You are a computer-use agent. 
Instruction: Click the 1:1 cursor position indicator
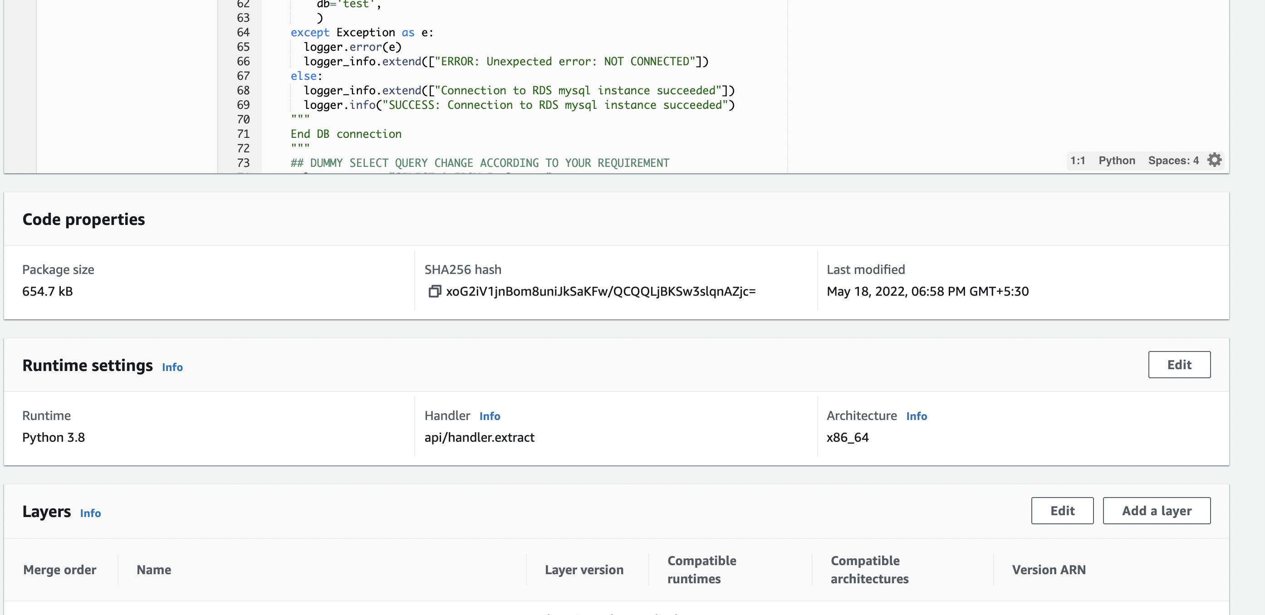pyautogui.click(x=1079, y=161)
